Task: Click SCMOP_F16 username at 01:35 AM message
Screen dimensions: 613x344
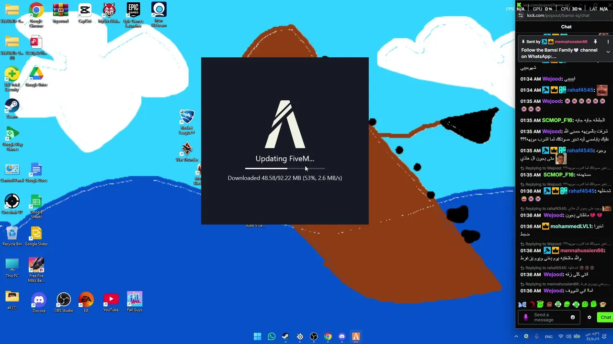Action: coord(557,120)
